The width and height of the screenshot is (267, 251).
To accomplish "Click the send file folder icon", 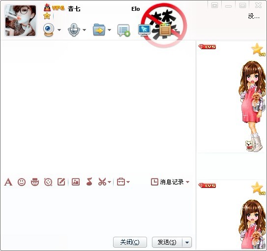I will click(x=99, y=30).
